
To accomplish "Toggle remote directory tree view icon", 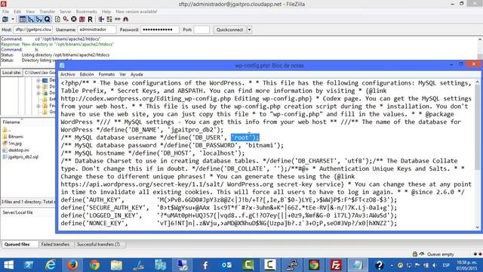I will click(x=38, y=19).
